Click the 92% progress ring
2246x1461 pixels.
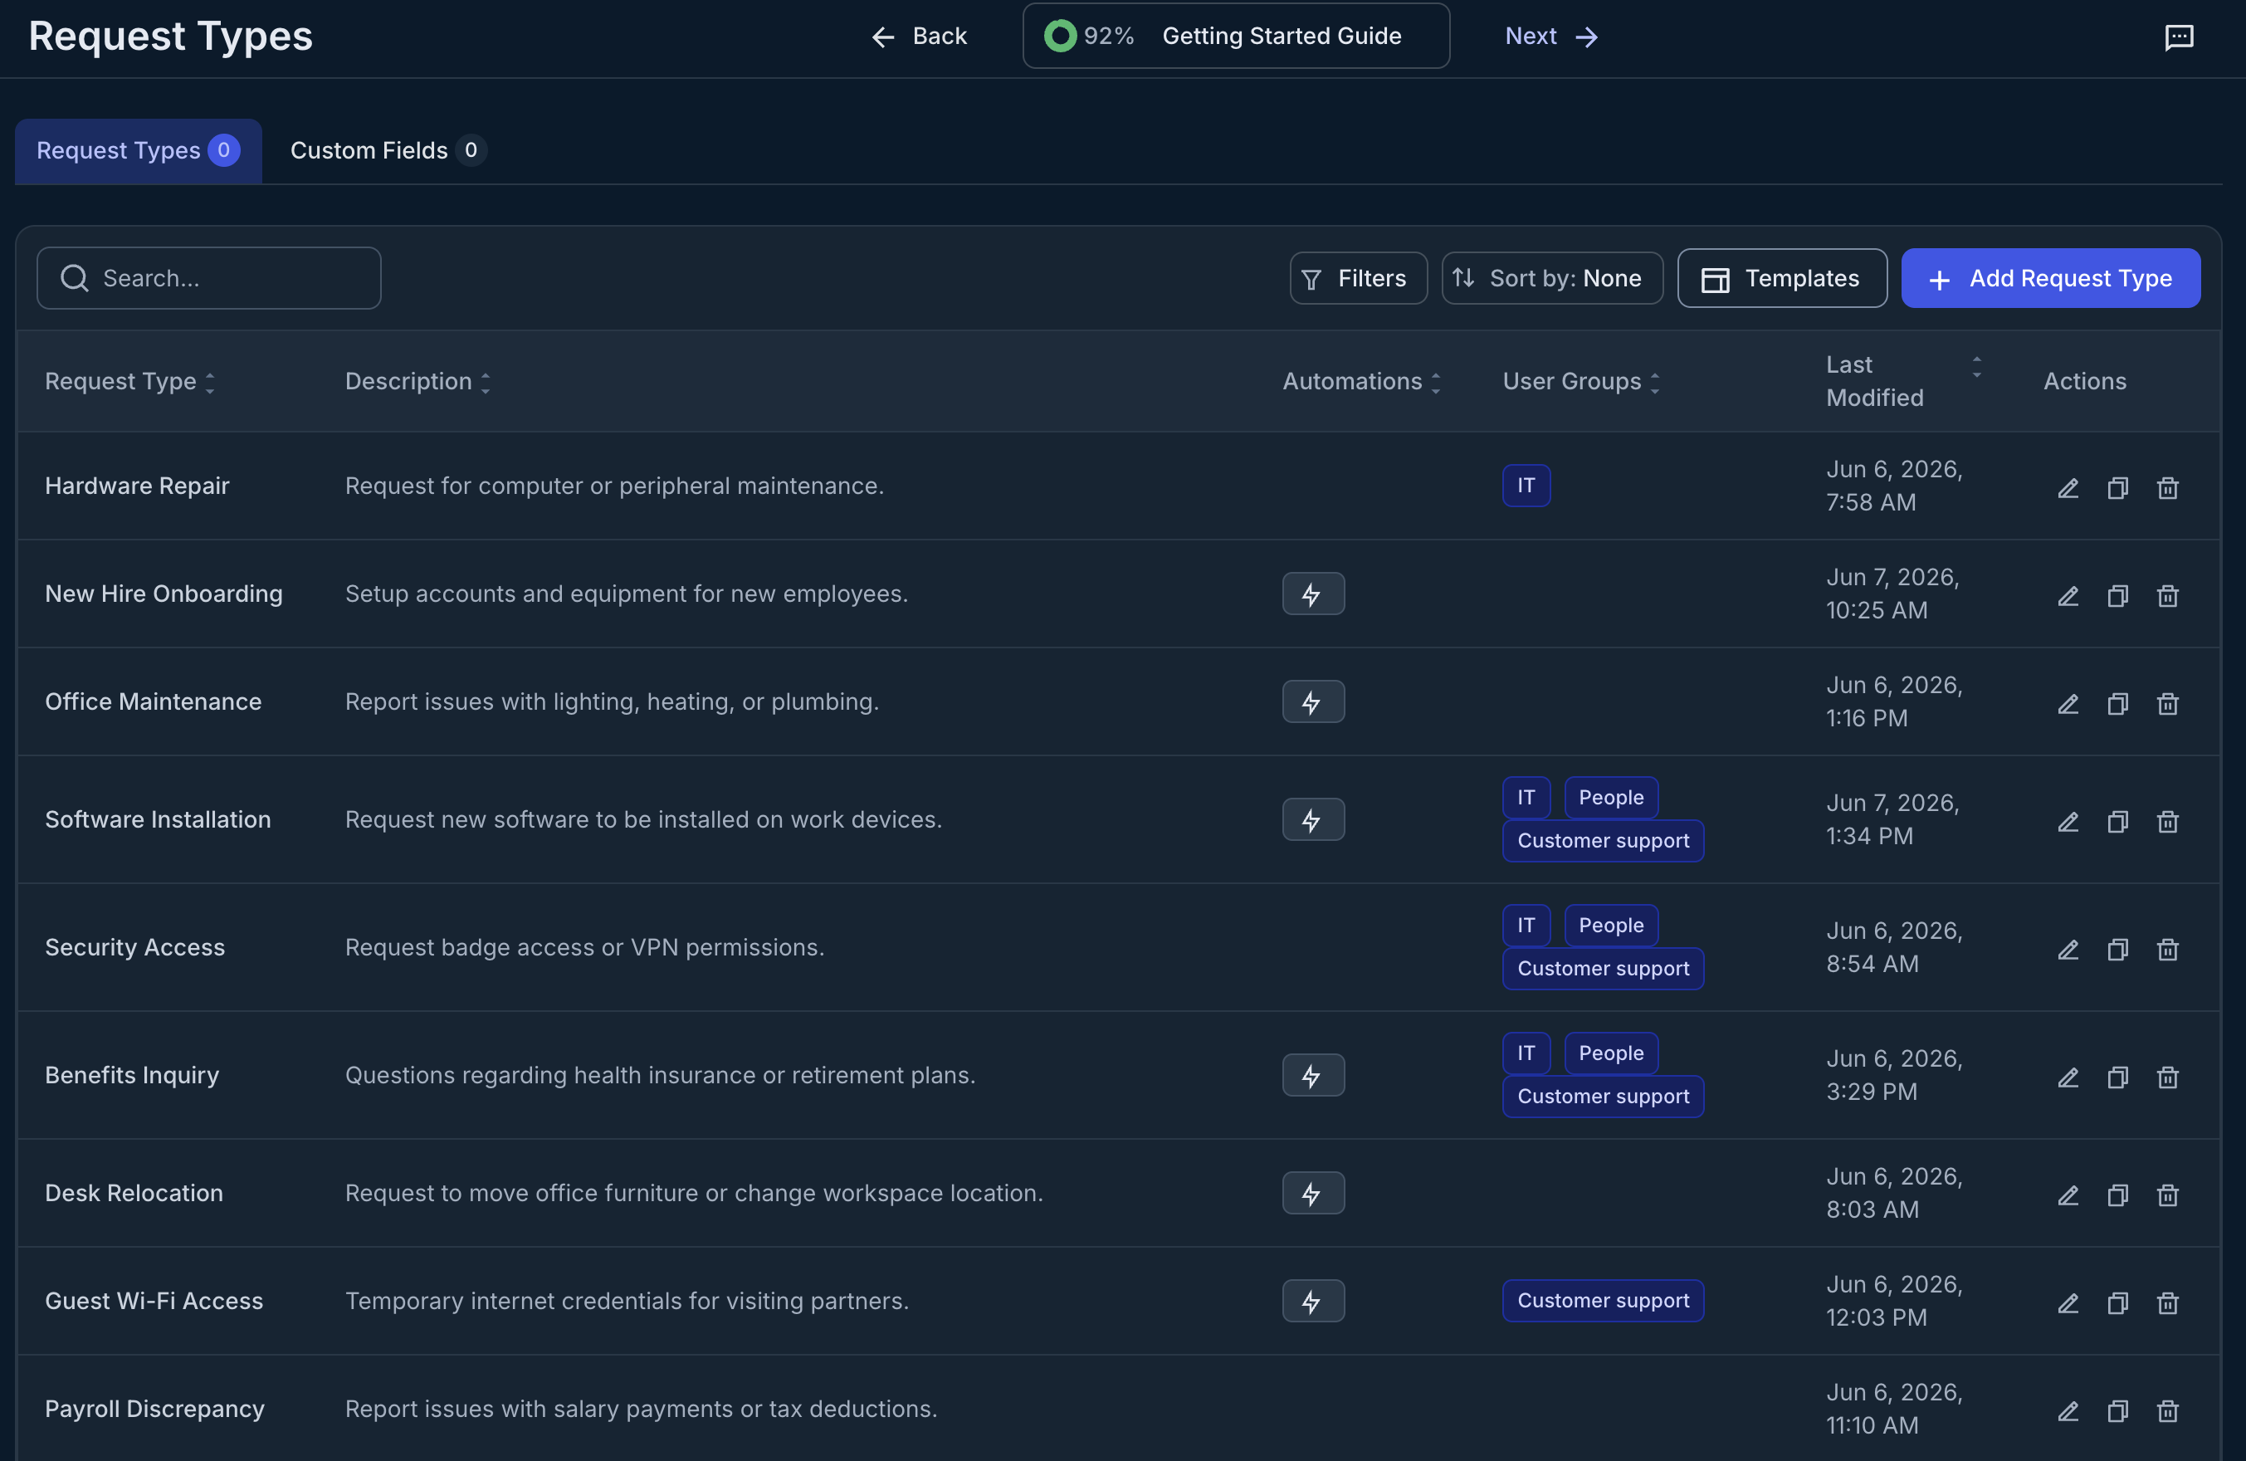[x=1060, y=36]
